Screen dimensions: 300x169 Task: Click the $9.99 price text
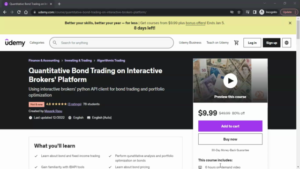tap(208, 113)
